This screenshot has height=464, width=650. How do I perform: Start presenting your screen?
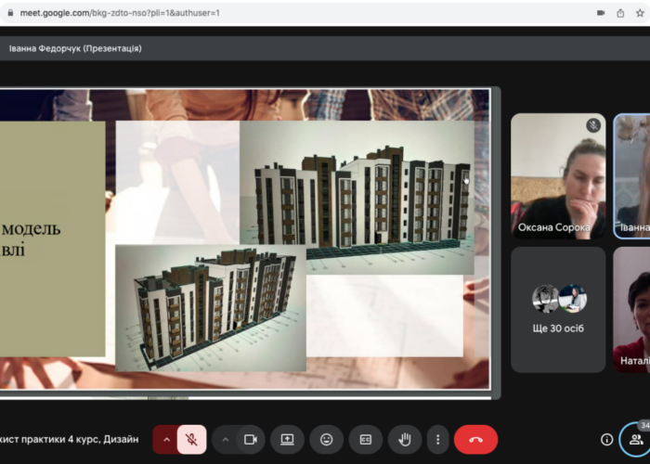click(288, 439)
